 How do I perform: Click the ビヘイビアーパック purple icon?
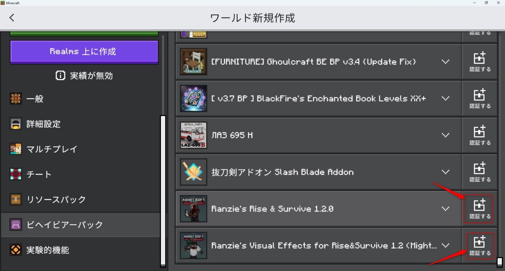pos(16,225)
